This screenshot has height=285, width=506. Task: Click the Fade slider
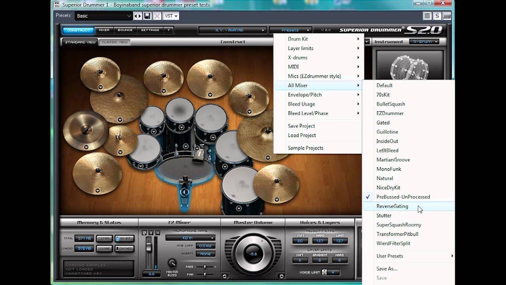click(205, 267)
